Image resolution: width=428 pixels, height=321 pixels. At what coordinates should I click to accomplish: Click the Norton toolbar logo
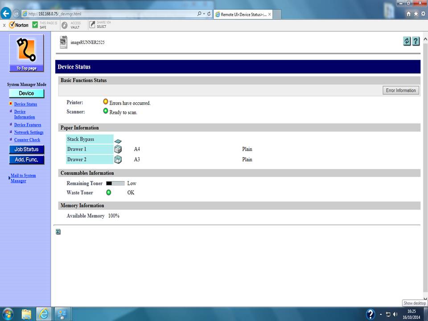click(19, 25)
